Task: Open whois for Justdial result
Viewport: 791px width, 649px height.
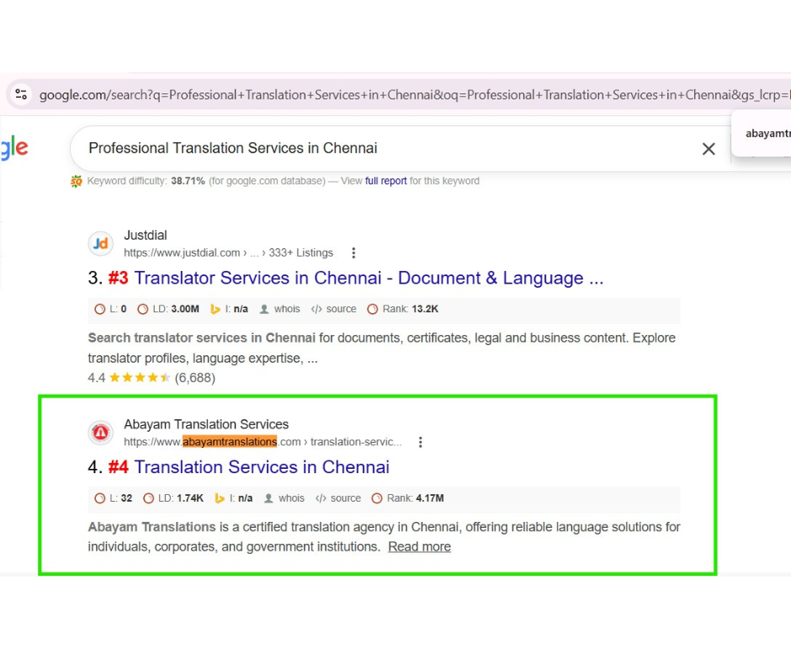Action: coord(280,309)
